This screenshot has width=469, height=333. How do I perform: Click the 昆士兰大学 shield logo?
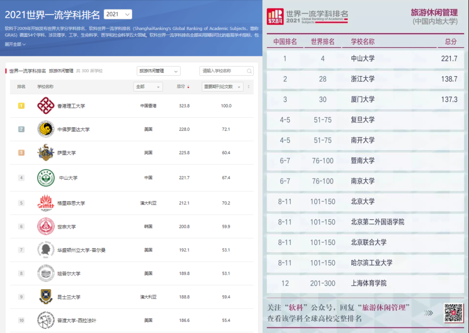click(x=46, y=297)
